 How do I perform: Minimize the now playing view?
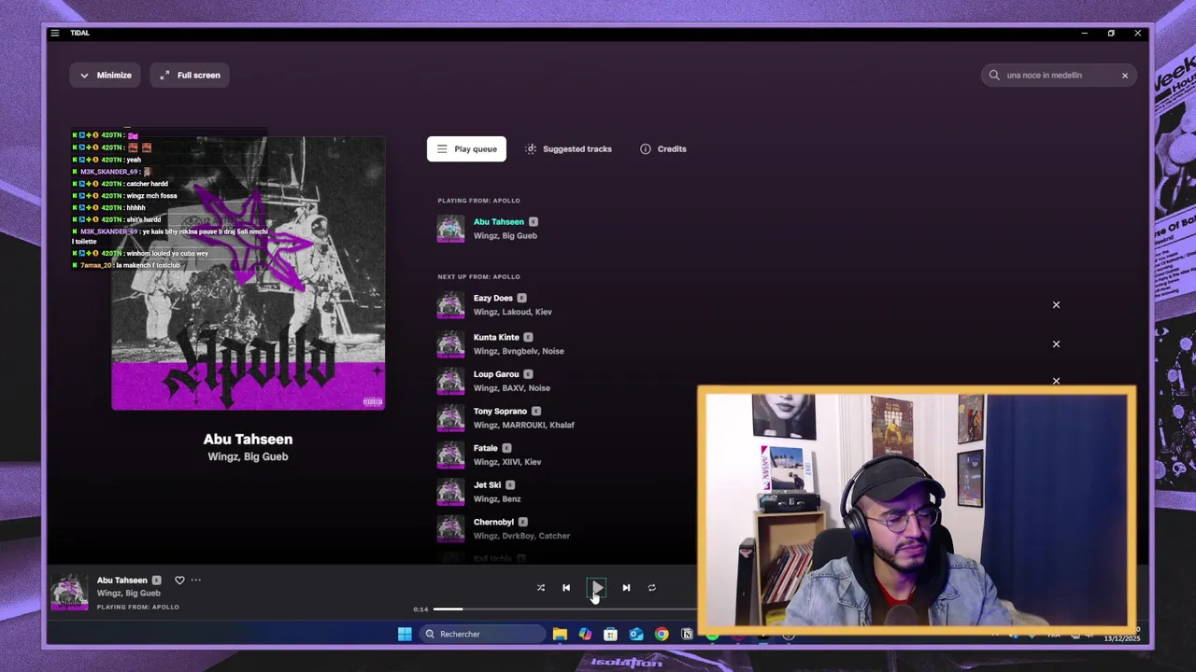pyautogui.click(x=106, y=75)
